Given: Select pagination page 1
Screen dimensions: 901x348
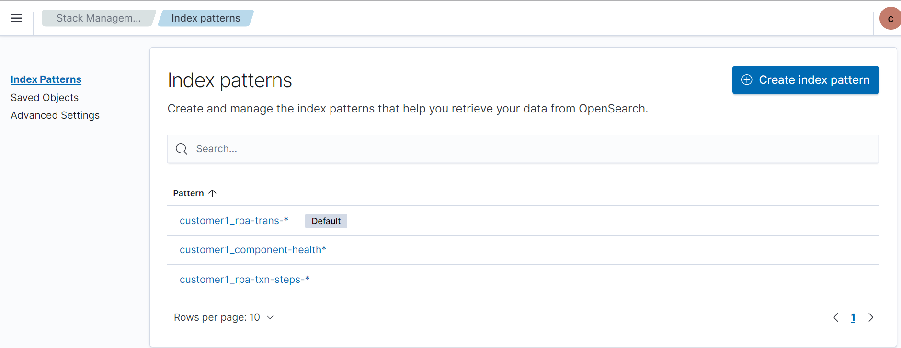Looking at the screenshot, I should pyautogui.click(x=853, y=318).
